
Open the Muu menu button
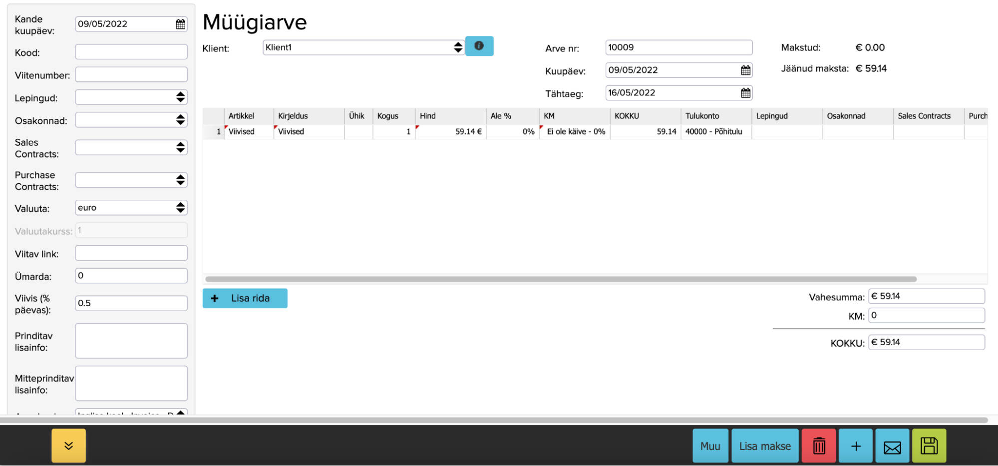point(710,446)
